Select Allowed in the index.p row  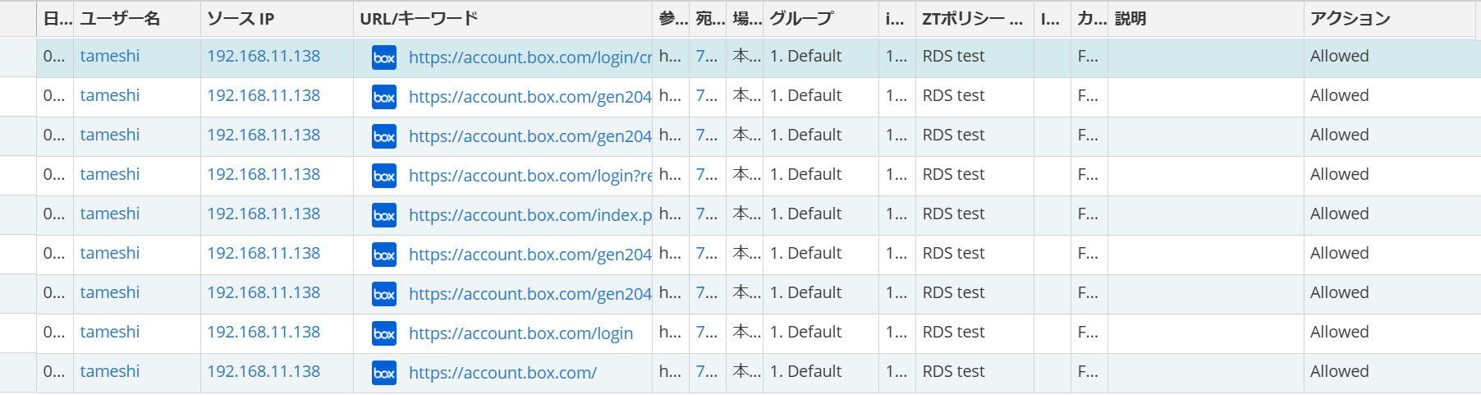[x=1339, y=214]
